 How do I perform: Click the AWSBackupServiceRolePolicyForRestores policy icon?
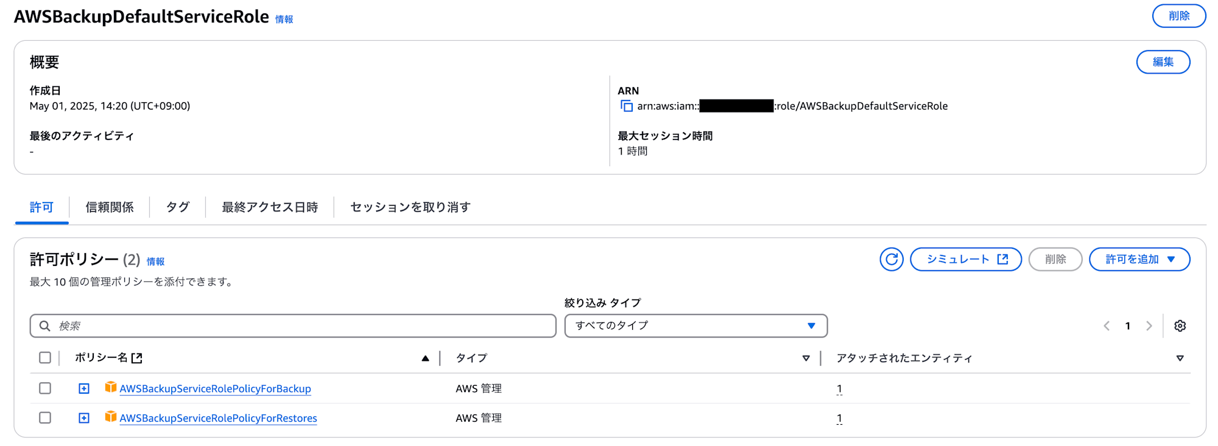[110, 417]
